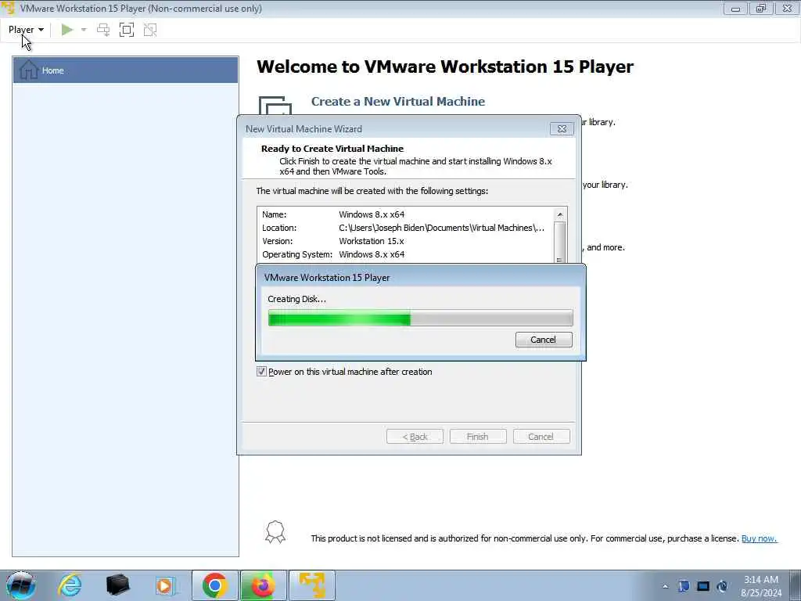Click the new virtual machine icon
801x601 pixels.
[x=275, y=106]
